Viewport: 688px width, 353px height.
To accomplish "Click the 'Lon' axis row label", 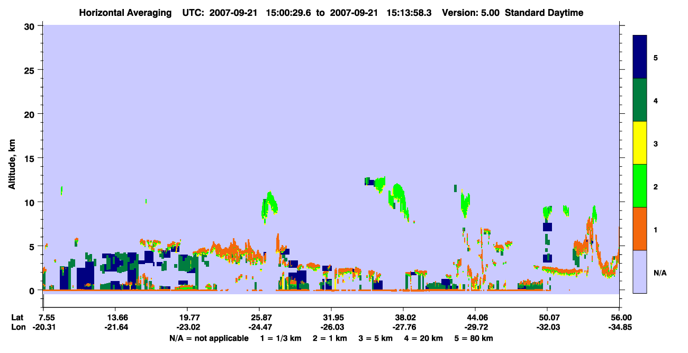I will [x=17, y=327].
